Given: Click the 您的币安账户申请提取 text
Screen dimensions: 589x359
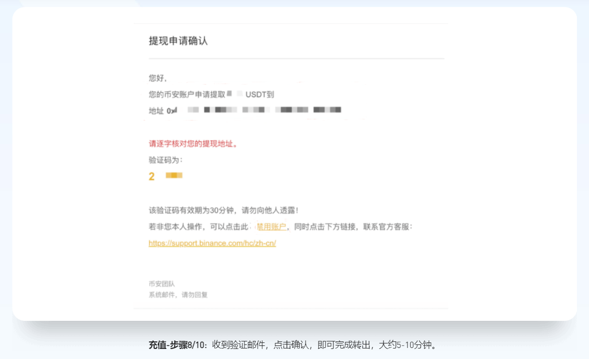Looking at the screenshot, I should [187, 94].
